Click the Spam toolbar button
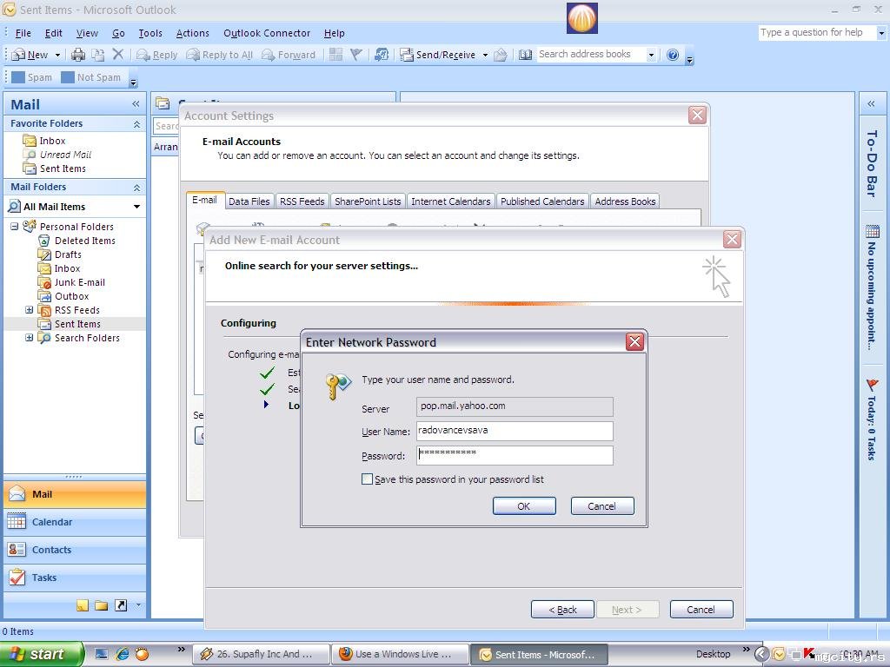Image resolution: width=890 pixels, height=667 pixels. pos(32,77)
